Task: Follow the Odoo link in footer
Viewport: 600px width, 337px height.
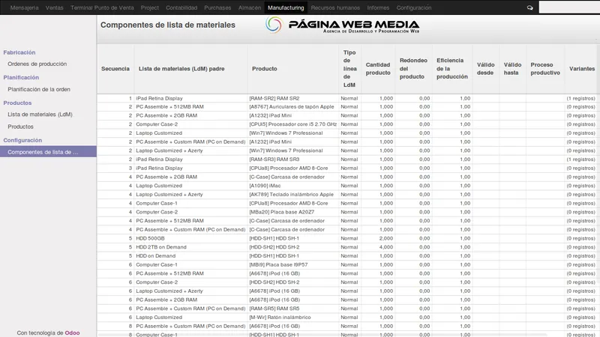Action: (x=72, y=333)
